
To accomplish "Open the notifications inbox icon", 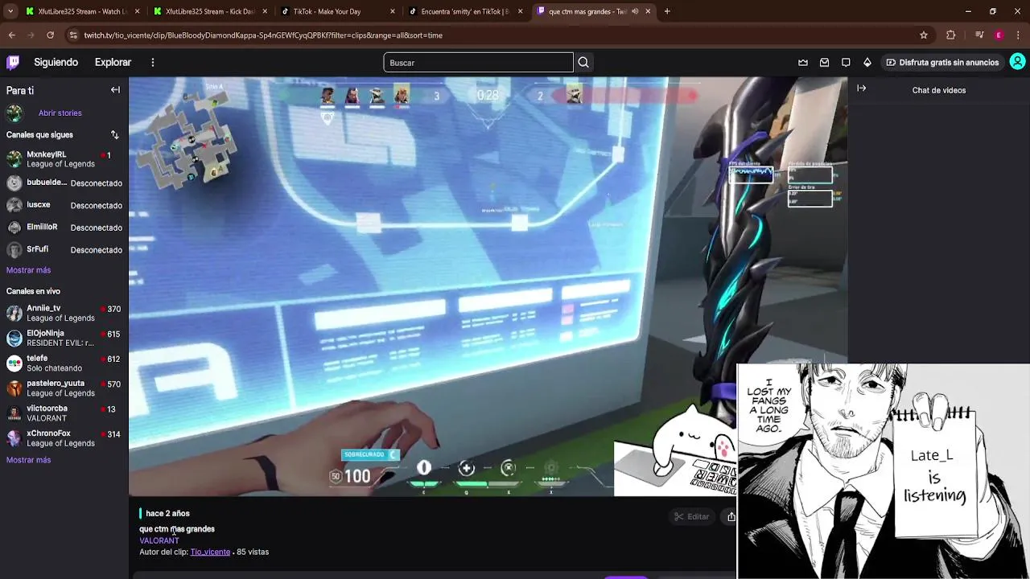I will [x=824, y=63].
